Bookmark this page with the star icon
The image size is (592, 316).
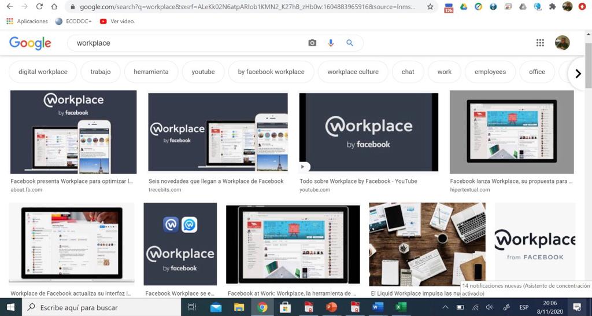point(430,7)
